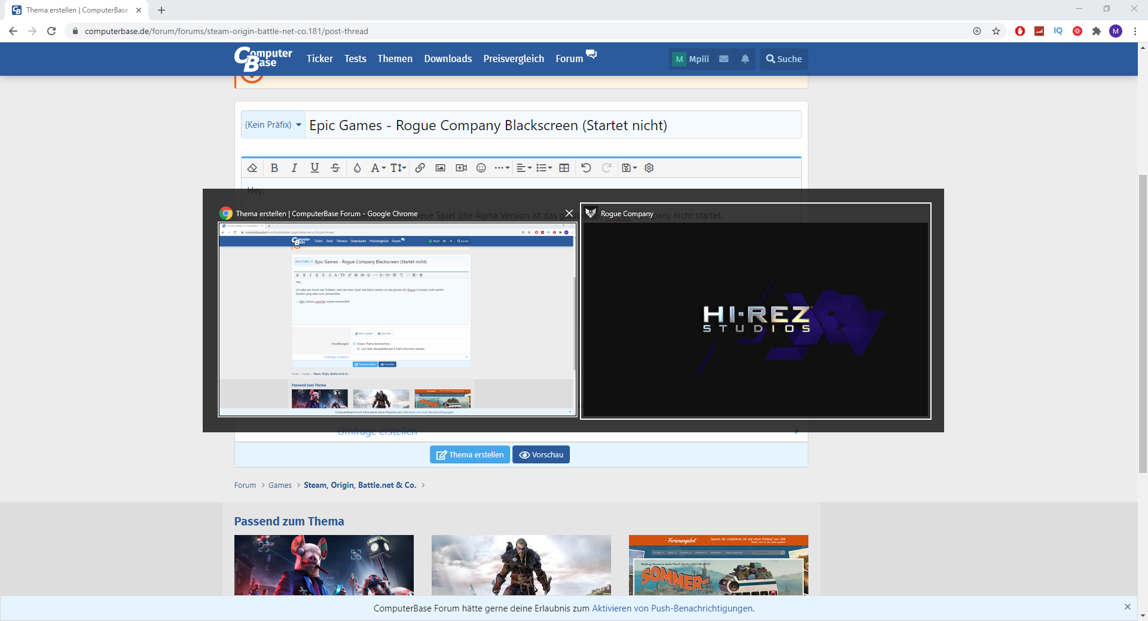1148x621 pixels.
Task: Insert an image into the post
Action: pos(441,168)
